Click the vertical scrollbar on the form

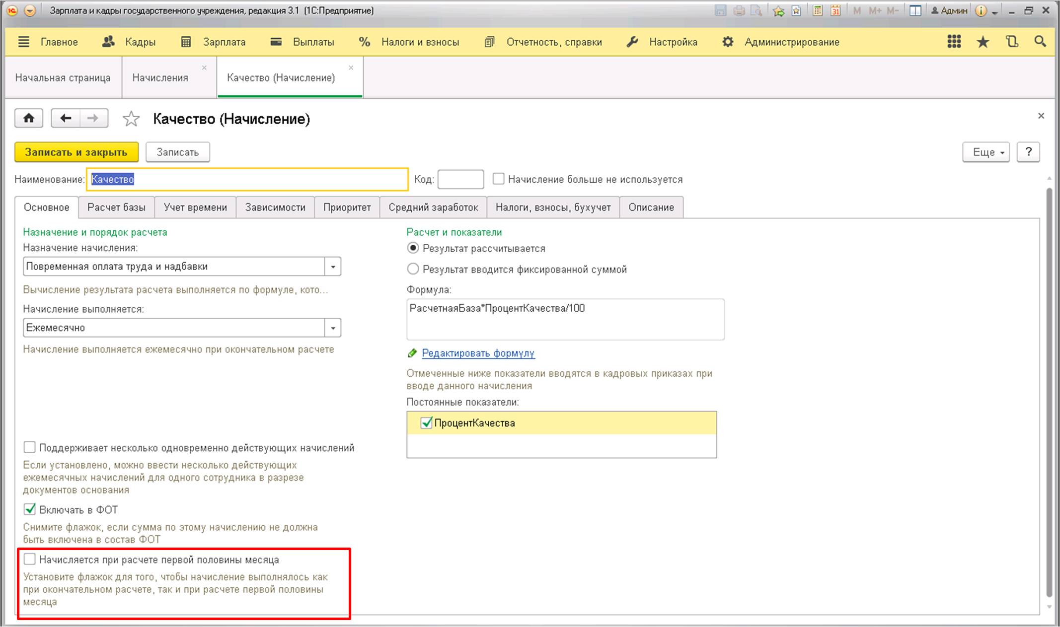1049,392
